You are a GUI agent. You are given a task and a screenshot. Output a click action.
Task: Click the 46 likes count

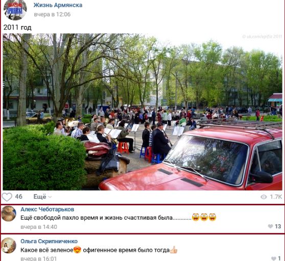tap(19, 197)
